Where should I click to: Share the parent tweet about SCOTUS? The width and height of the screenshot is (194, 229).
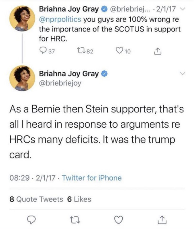[x=158, y=51]
